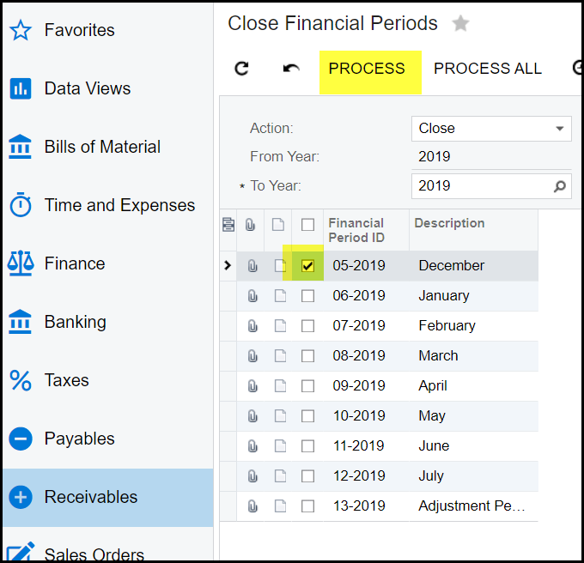
Task: Open Data Views from sidebar icon
Action: [21, 88]
